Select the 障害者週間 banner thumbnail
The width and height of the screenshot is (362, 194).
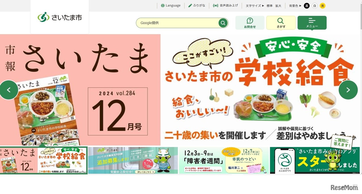pos(224,160)
